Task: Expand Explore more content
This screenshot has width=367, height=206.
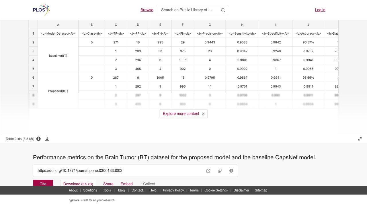Action: [183, 114]
